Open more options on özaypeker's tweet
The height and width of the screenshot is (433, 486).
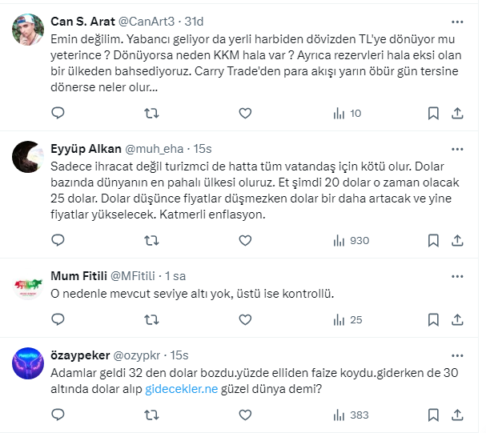[457, 354]
